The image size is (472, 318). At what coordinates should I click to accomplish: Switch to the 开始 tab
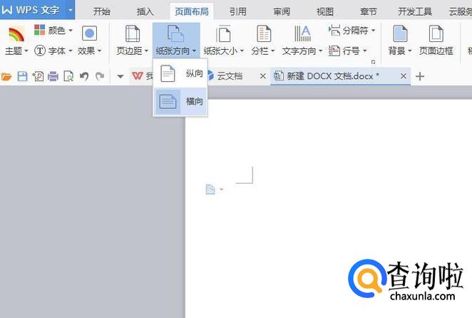(101, 11)
